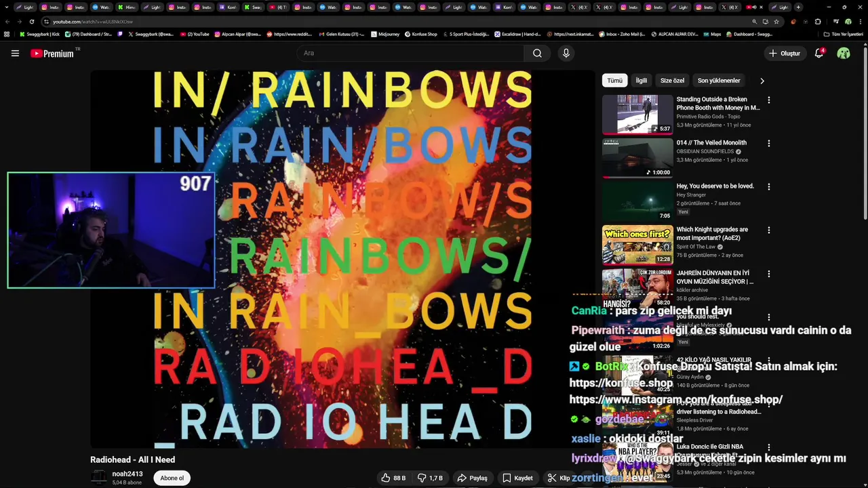Open 014 // The Veiled Monolith thumbnail

coord(637,157)
